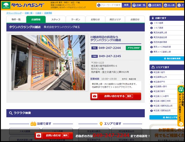Select the TEL badge icon
Image resolution: width=185 pixels, height=142 pixels.
pyautogui.click(x=95, y=48)
